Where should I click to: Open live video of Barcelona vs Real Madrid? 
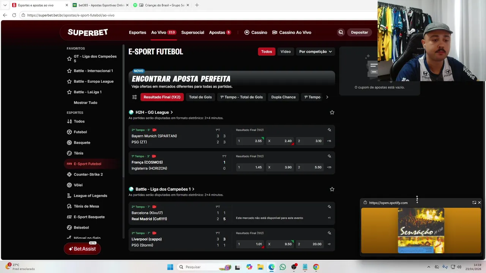pyautogui.click(x=154, y=207)
